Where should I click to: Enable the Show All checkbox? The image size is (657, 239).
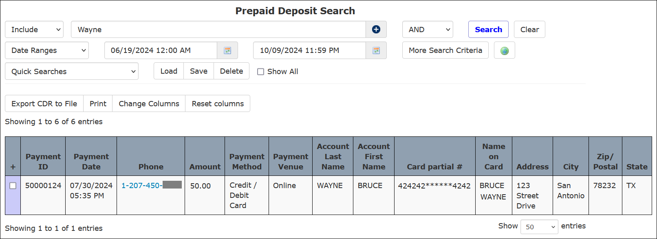(260, 72)
